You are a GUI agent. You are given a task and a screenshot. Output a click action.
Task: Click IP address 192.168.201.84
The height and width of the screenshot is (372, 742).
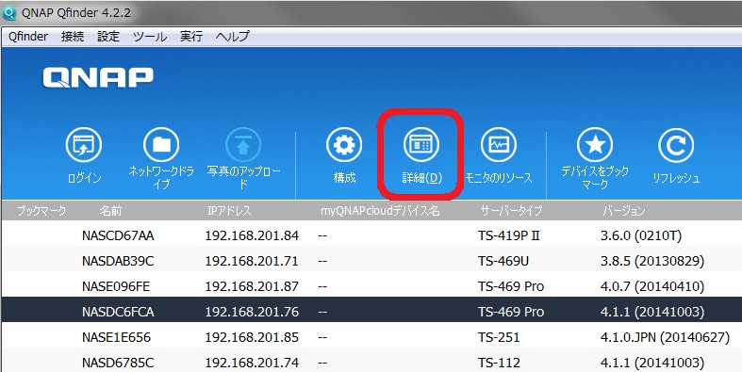pyautogui.click(x=252, y=235)
